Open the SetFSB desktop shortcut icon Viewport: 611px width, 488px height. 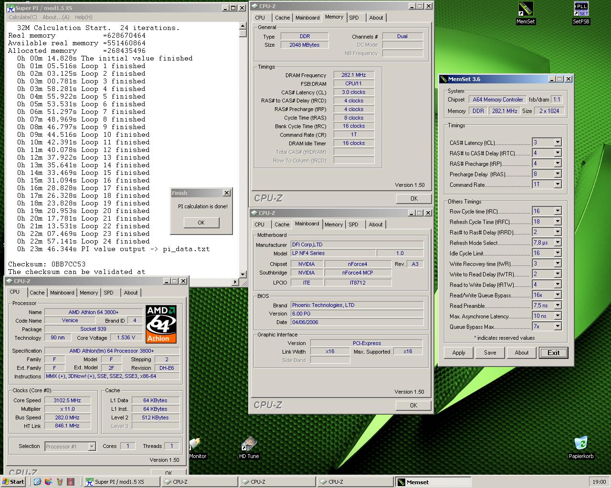click(581, 10)
